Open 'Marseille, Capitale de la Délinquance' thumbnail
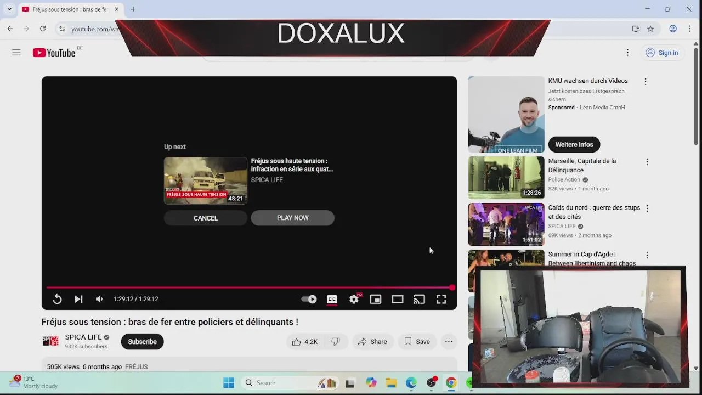The image size is (702, 395). 506,177
